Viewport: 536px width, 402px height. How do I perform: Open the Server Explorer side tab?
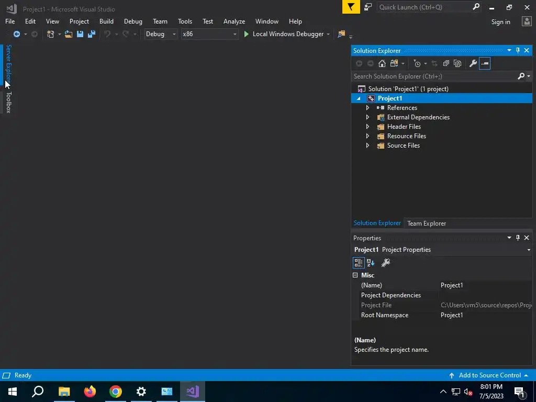coord(8,65)
